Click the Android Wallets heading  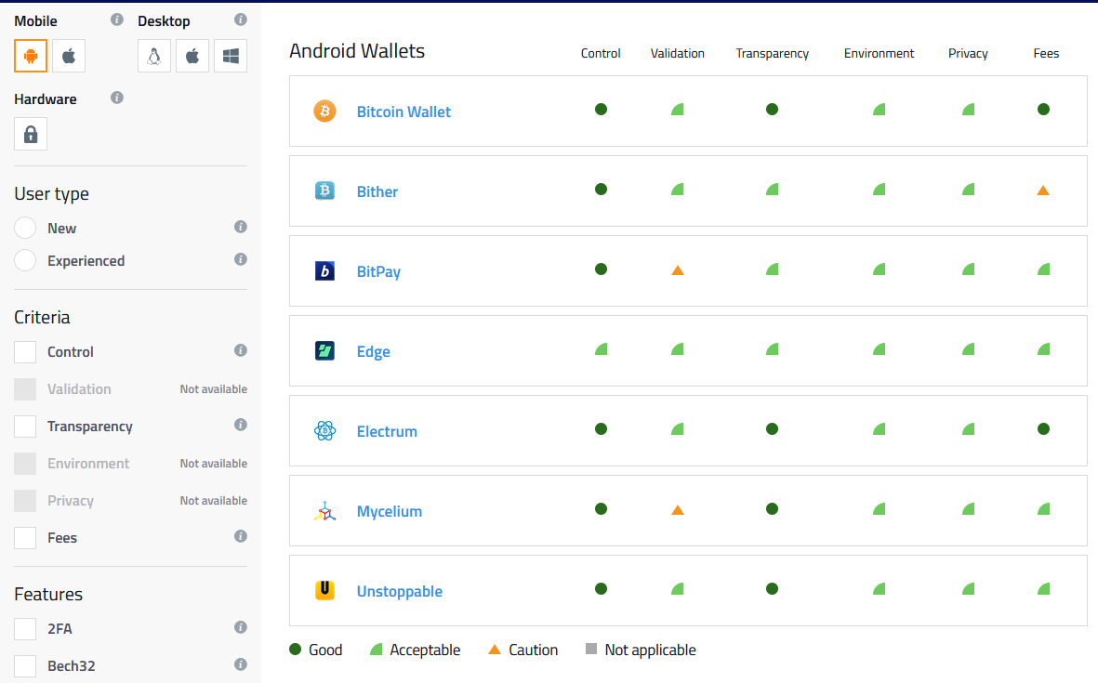(x=357, y=50)
